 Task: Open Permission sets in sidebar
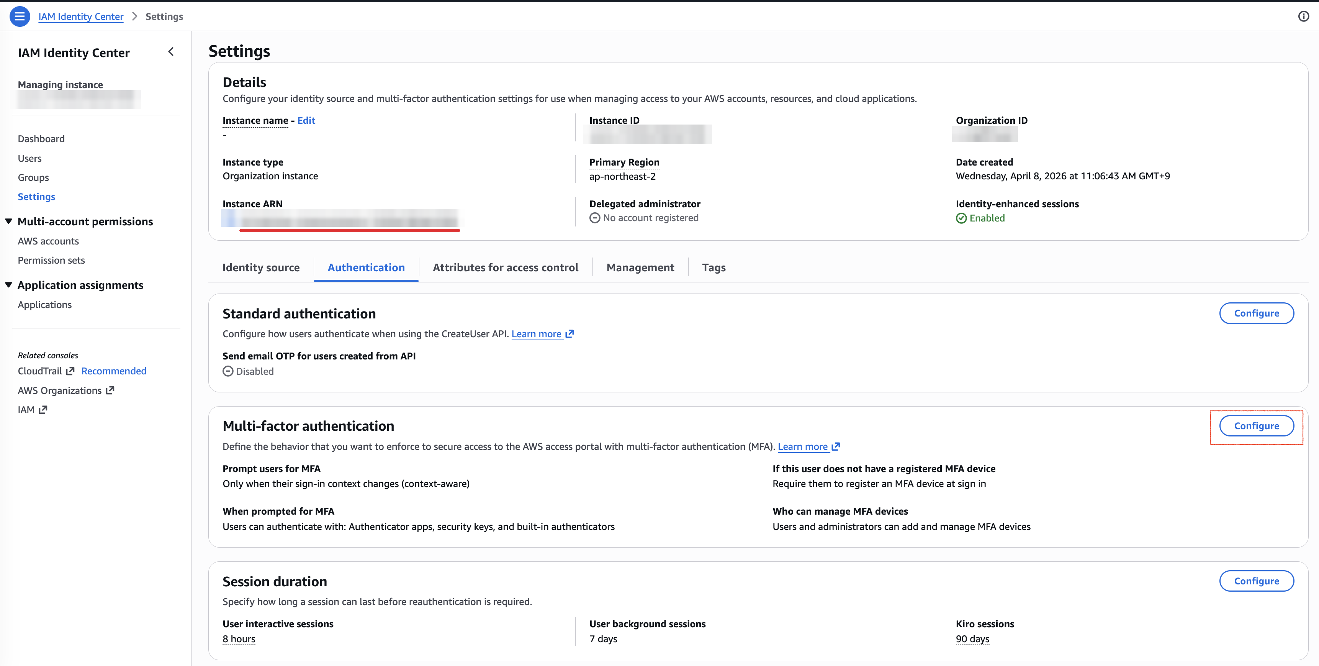51,260
